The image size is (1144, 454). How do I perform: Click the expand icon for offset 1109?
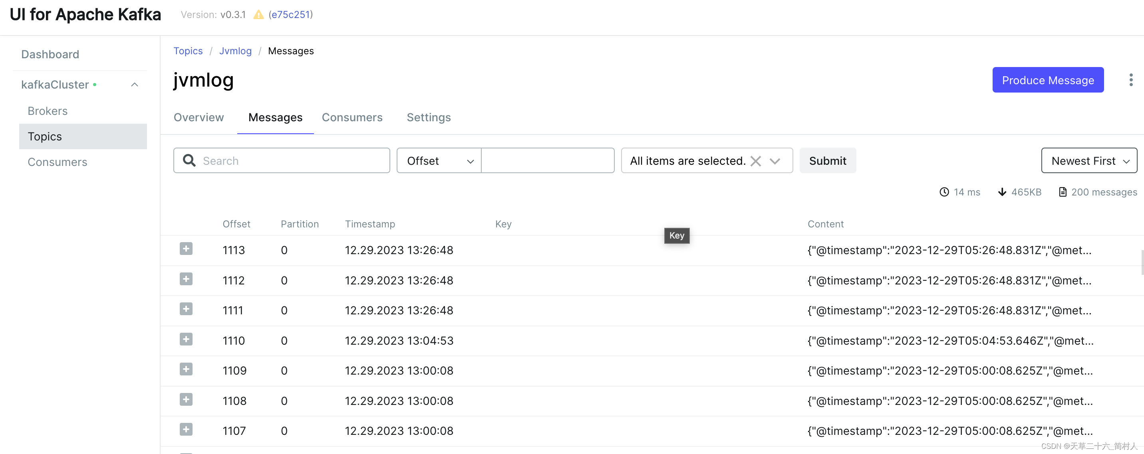[186, 370]
